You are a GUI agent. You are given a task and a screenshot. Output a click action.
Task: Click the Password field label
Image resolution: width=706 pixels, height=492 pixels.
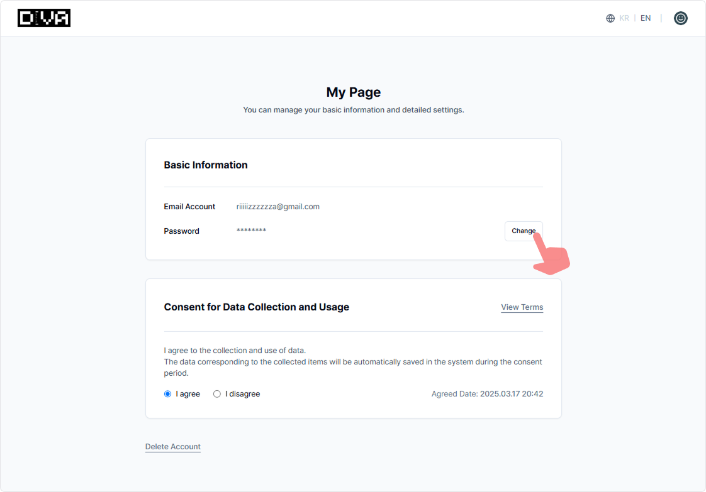click(x=181, y=231)
